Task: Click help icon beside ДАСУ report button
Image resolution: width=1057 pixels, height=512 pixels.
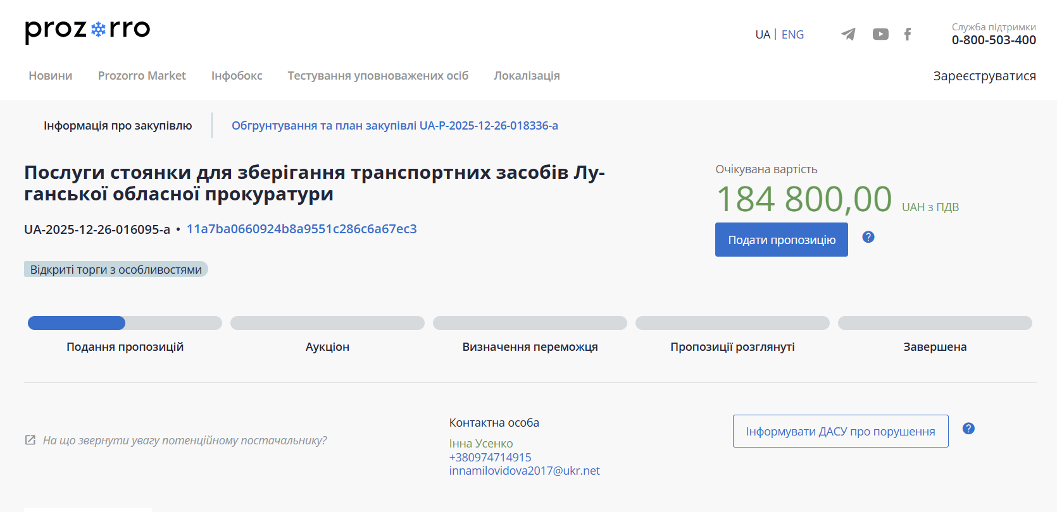Action: pyautogui.click(x=968, y=429)
